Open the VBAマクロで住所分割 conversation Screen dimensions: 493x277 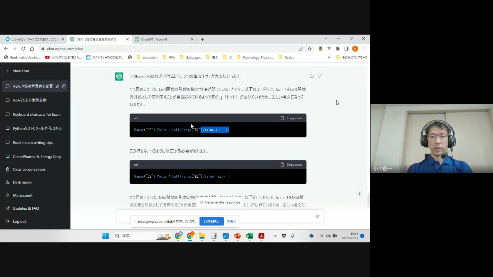tap(30, 100)
